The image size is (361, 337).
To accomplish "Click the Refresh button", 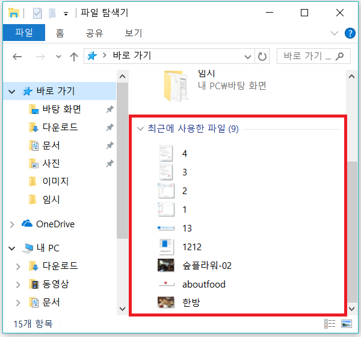I will (x=262, y=56).
